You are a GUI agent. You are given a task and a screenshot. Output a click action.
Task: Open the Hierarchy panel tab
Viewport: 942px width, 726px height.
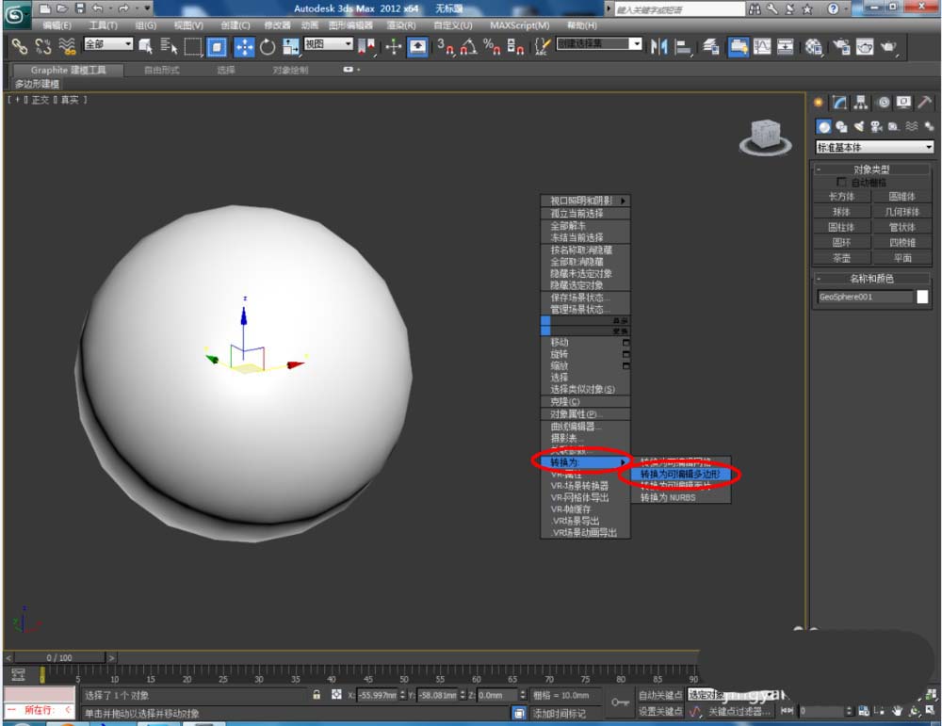tap(861, 103)
